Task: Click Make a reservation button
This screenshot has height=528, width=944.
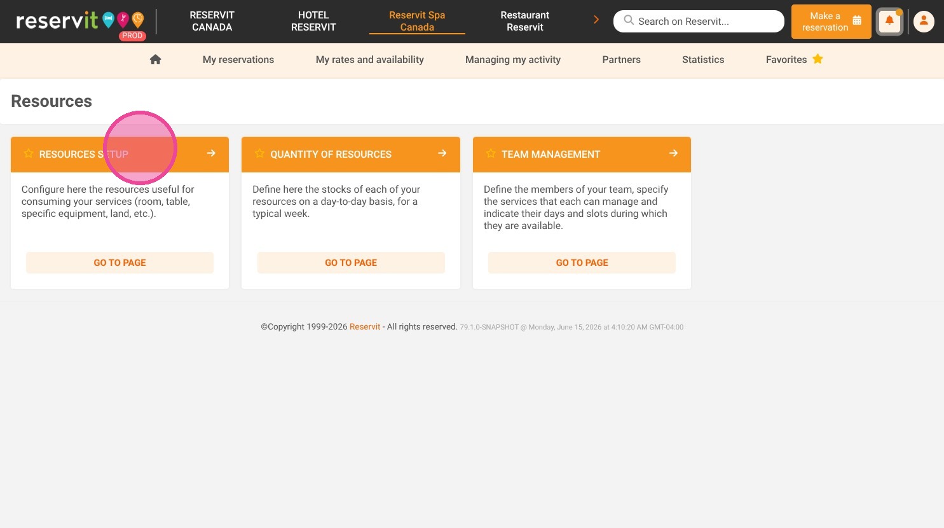Action: click(x=831, y=22)
